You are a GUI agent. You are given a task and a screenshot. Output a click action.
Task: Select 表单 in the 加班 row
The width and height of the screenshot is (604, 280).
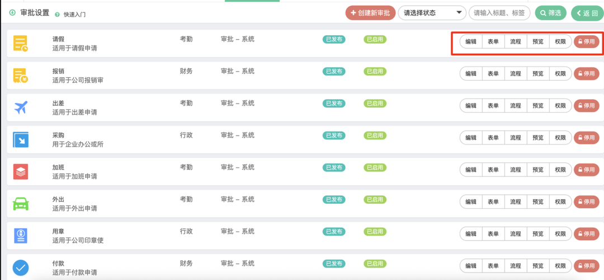pos(493,170)
